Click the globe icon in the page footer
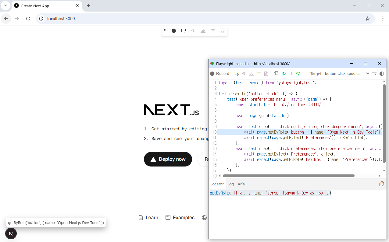The image size is (389, 242). pos(204,218)
